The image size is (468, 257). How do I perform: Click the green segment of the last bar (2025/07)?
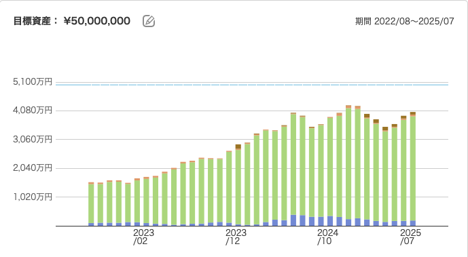coord(413,168)
